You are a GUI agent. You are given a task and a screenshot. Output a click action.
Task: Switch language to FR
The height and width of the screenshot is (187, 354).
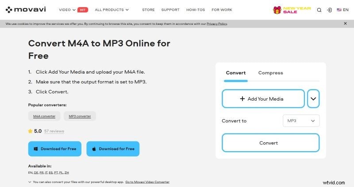coord(41,172)
